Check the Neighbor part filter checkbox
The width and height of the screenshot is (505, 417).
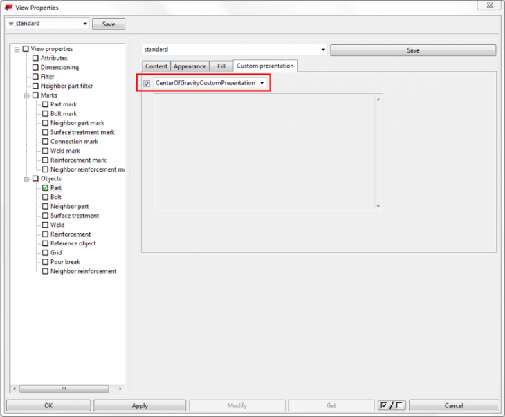(x=35, y=86)
